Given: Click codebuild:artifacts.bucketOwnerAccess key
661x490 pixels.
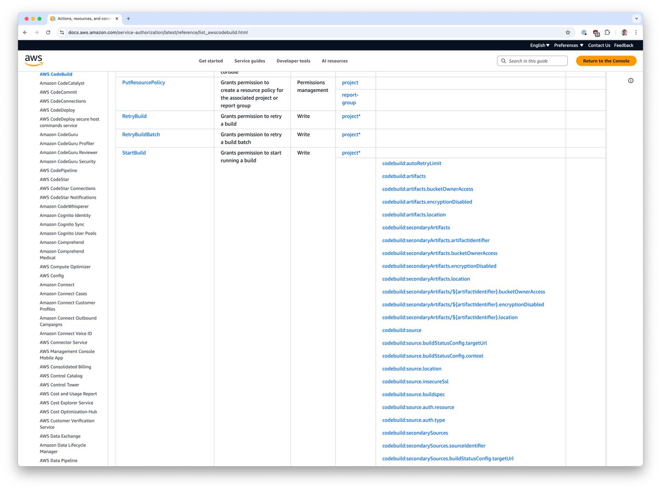Looking at the screenshot, I should click(427, 189).
